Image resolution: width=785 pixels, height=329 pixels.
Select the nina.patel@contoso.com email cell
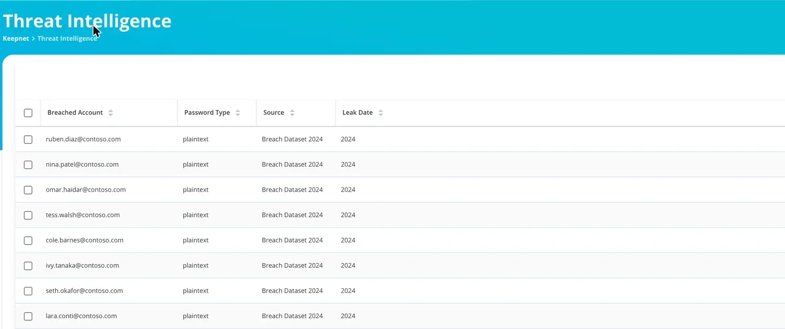pyautogui.click(x=82, y=164)
